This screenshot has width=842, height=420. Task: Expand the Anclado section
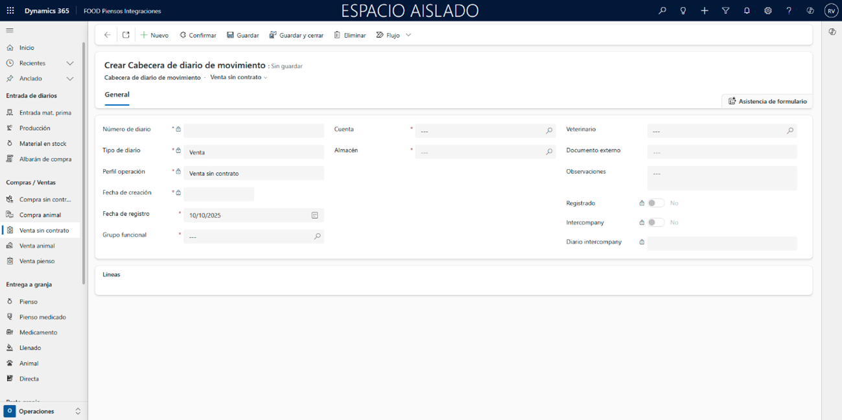click(x=70, y=78)
